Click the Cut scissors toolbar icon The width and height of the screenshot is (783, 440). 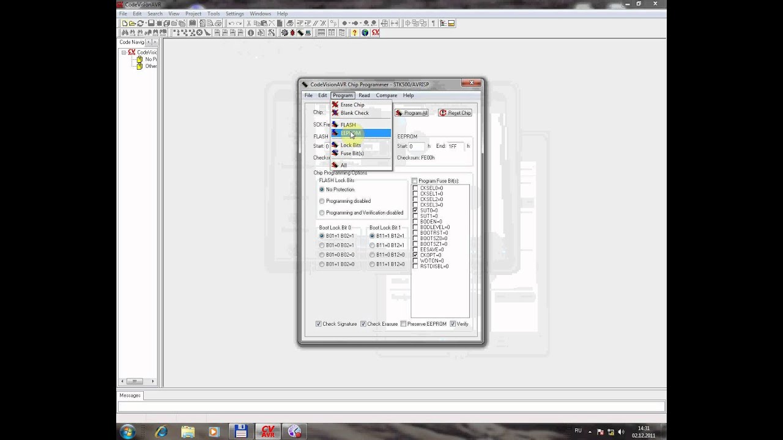249,23
